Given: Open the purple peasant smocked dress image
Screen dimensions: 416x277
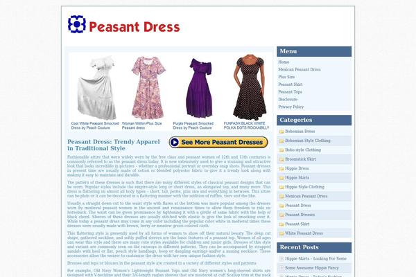Looking at the screenshot, I should click(200, 88).
